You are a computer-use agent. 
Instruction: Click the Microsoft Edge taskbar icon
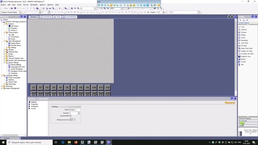pyautogui.click(x=63, y=142)
